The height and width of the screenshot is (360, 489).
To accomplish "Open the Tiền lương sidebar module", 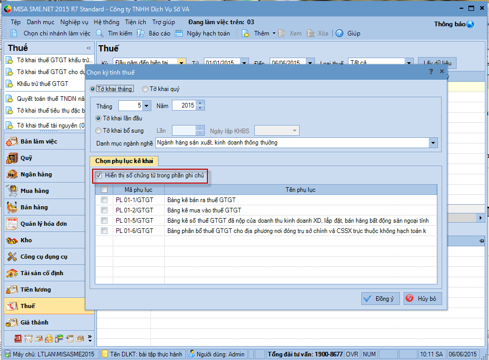I will 45,290.
